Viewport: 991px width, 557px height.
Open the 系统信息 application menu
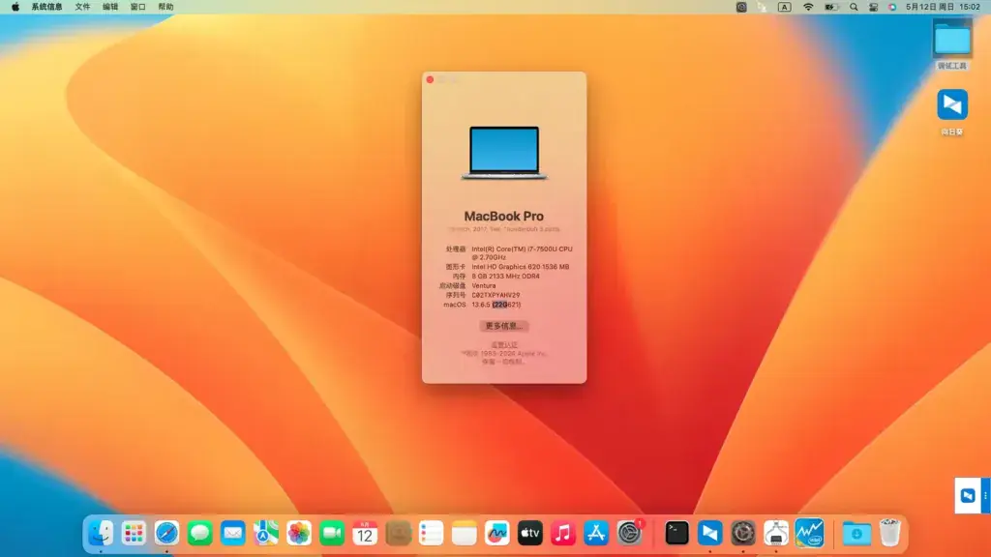coord(46,7)
